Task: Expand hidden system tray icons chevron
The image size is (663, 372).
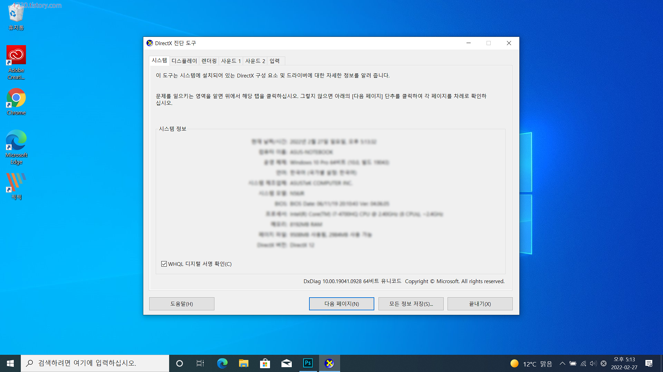Action: (x=562, y=363)
